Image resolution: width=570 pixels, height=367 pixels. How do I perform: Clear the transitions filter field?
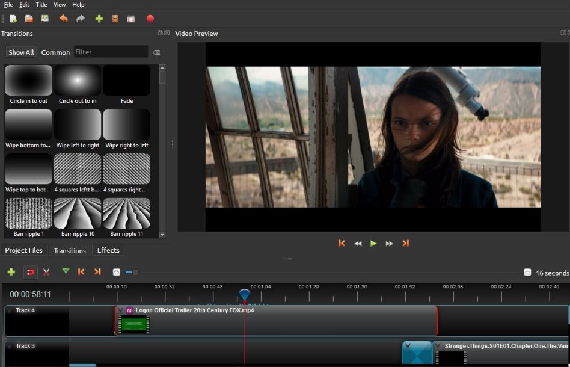tap(157, 52)
